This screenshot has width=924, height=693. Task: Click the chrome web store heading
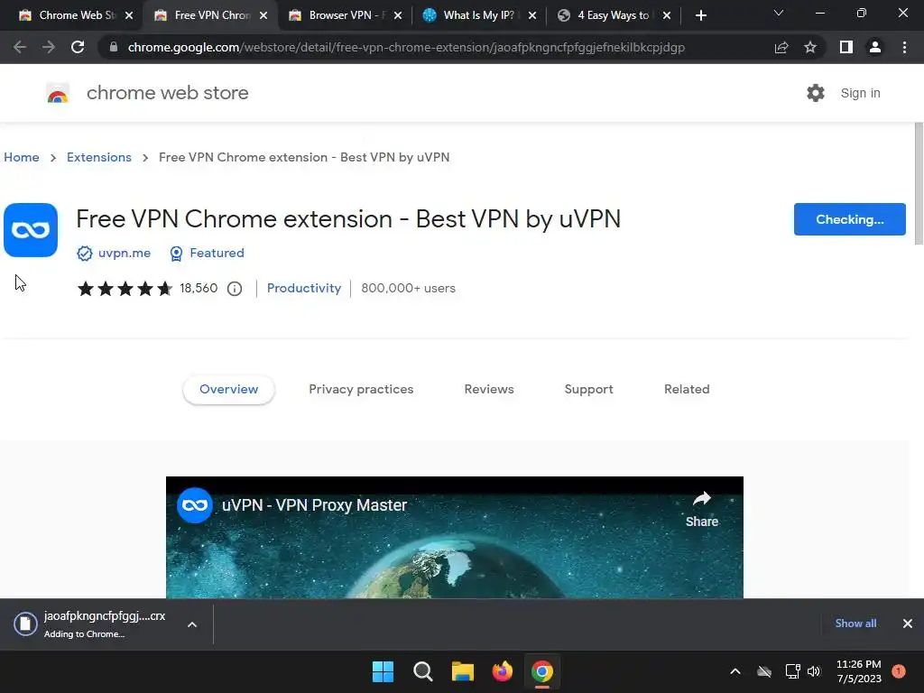pos(167,93)
